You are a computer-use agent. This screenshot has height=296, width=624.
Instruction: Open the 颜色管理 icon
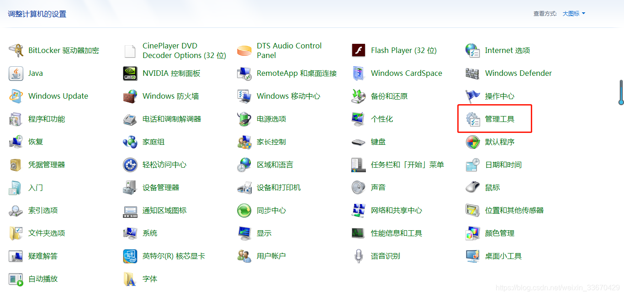(x=473, y=233)
